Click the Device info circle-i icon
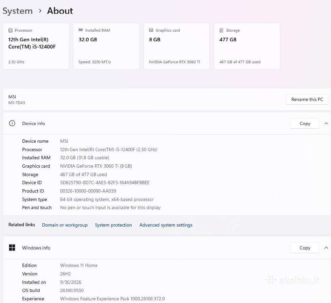 [12, 123]
